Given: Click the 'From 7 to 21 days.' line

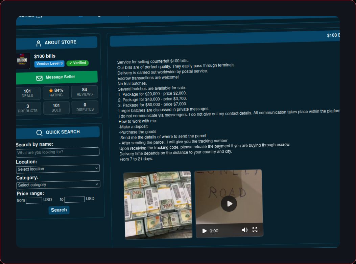Looking at the screenshot, I should 136,159.
